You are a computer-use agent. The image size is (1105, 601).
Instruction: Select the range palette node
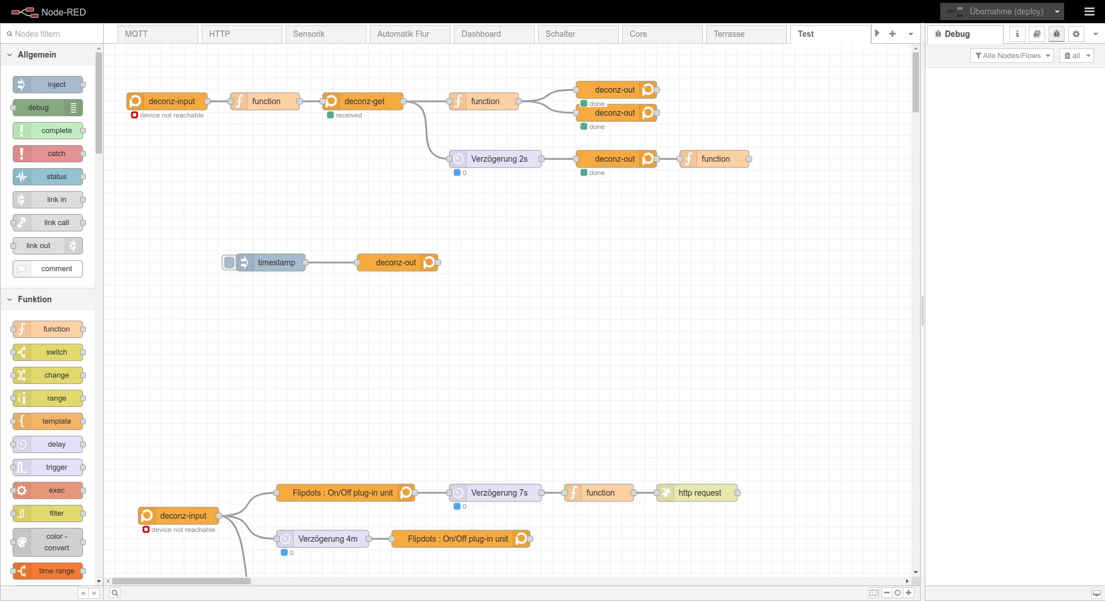pyautogui.click(x=48, y=398)
